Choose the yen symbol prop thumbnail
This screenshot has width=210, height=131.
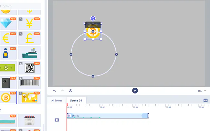(x=30, y=23)
